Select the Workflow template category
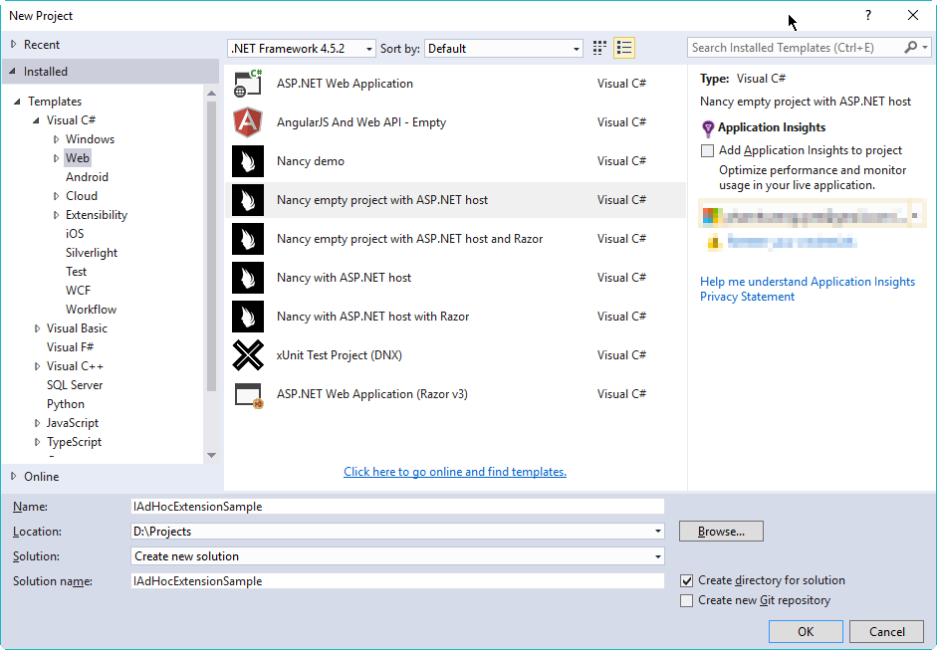Screen dimensions: 937x650 91,310
